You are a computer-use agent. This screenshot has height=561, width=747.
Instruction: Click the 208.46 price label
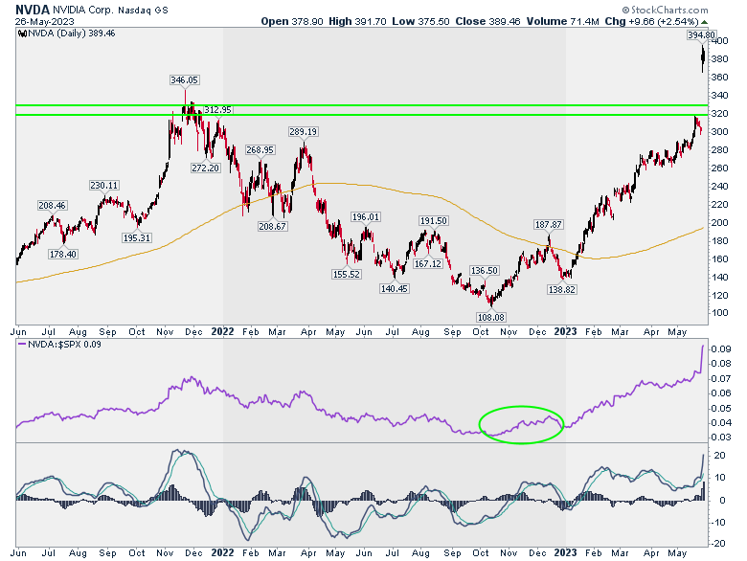click(53, 205)
